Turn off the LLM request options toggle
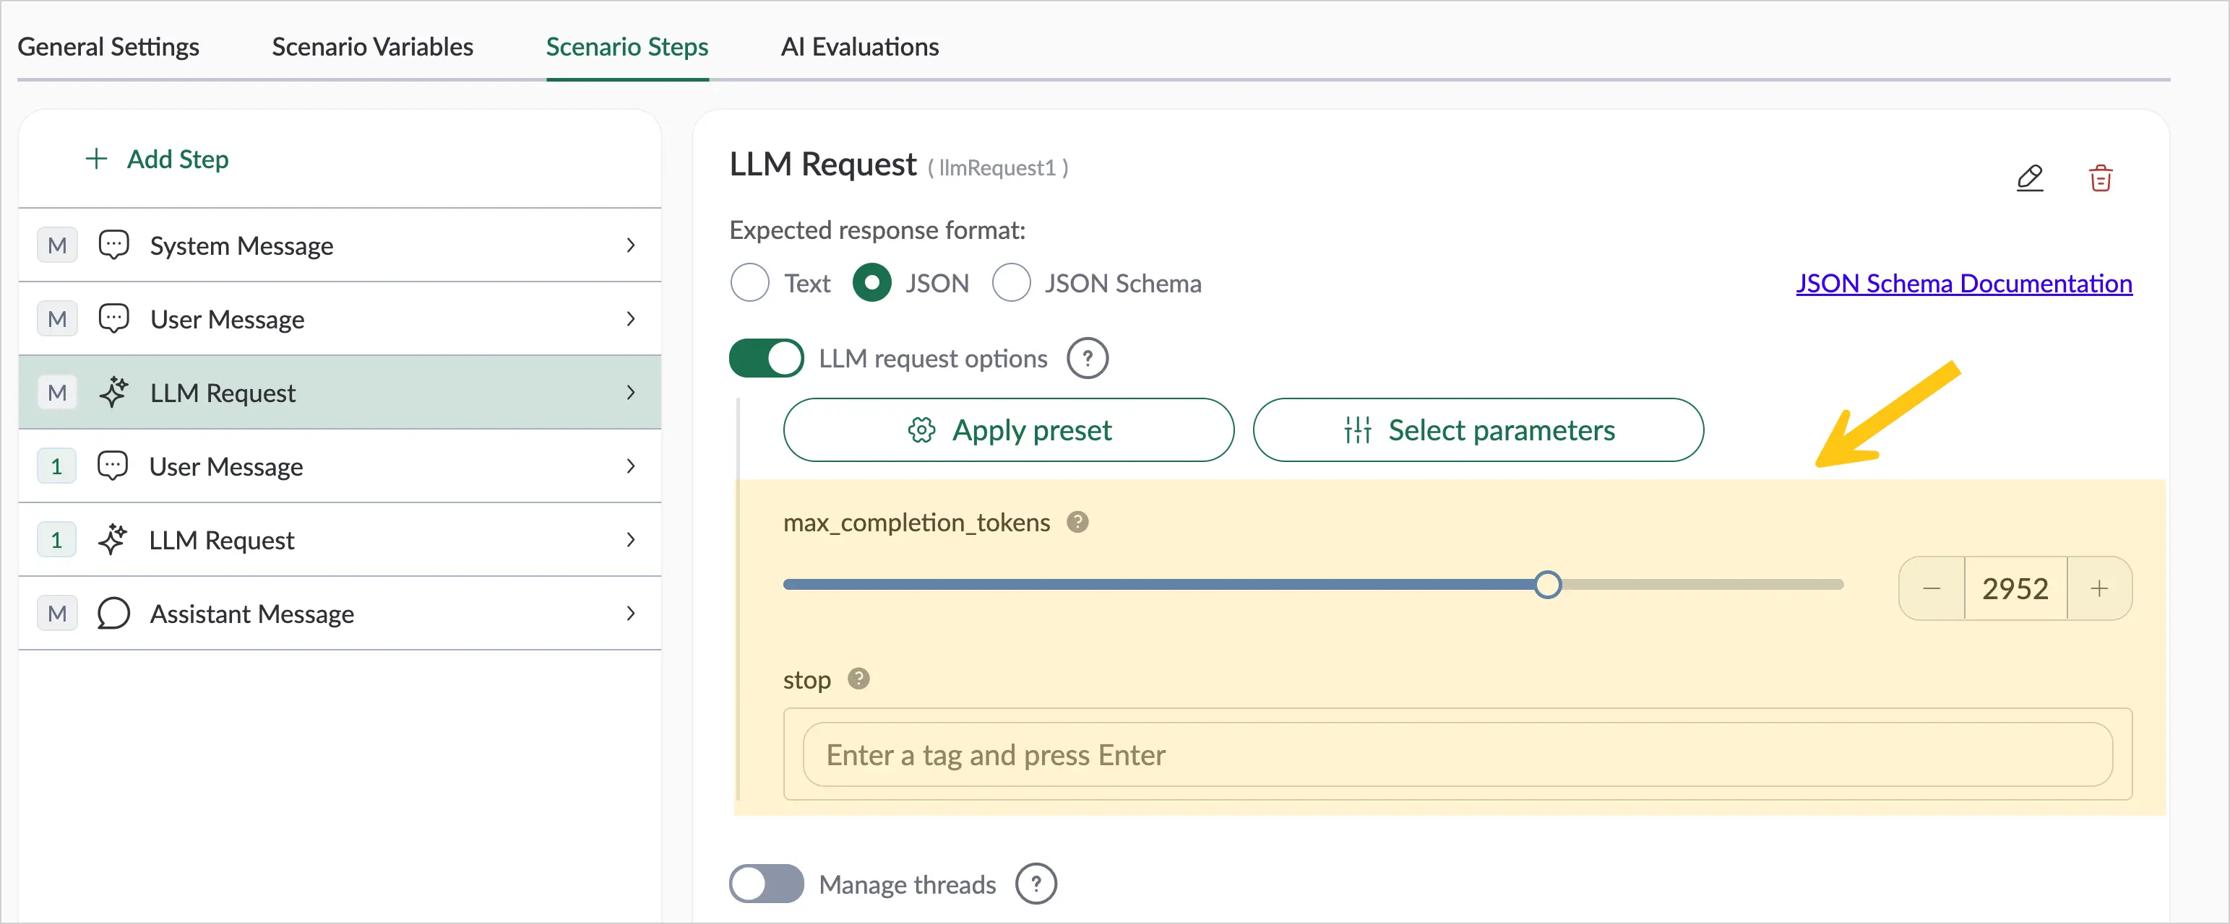This screenshot has width=2230, height=924. [x=766, y=358]
